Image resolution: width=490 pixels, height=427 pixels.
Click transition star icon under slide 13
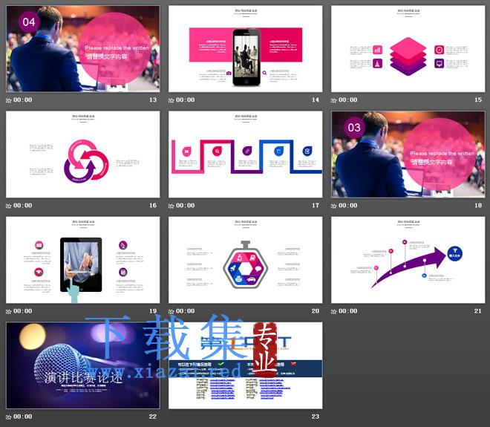8,100
